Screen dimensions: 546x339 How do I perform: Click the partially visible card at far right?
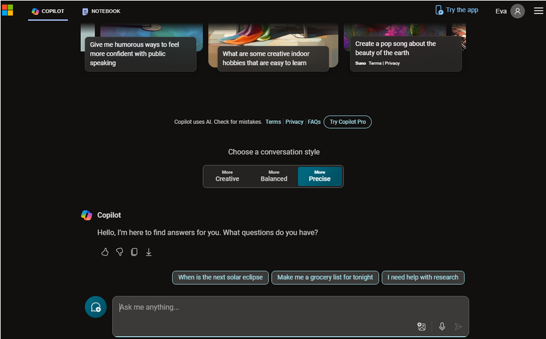click(459, 36)
